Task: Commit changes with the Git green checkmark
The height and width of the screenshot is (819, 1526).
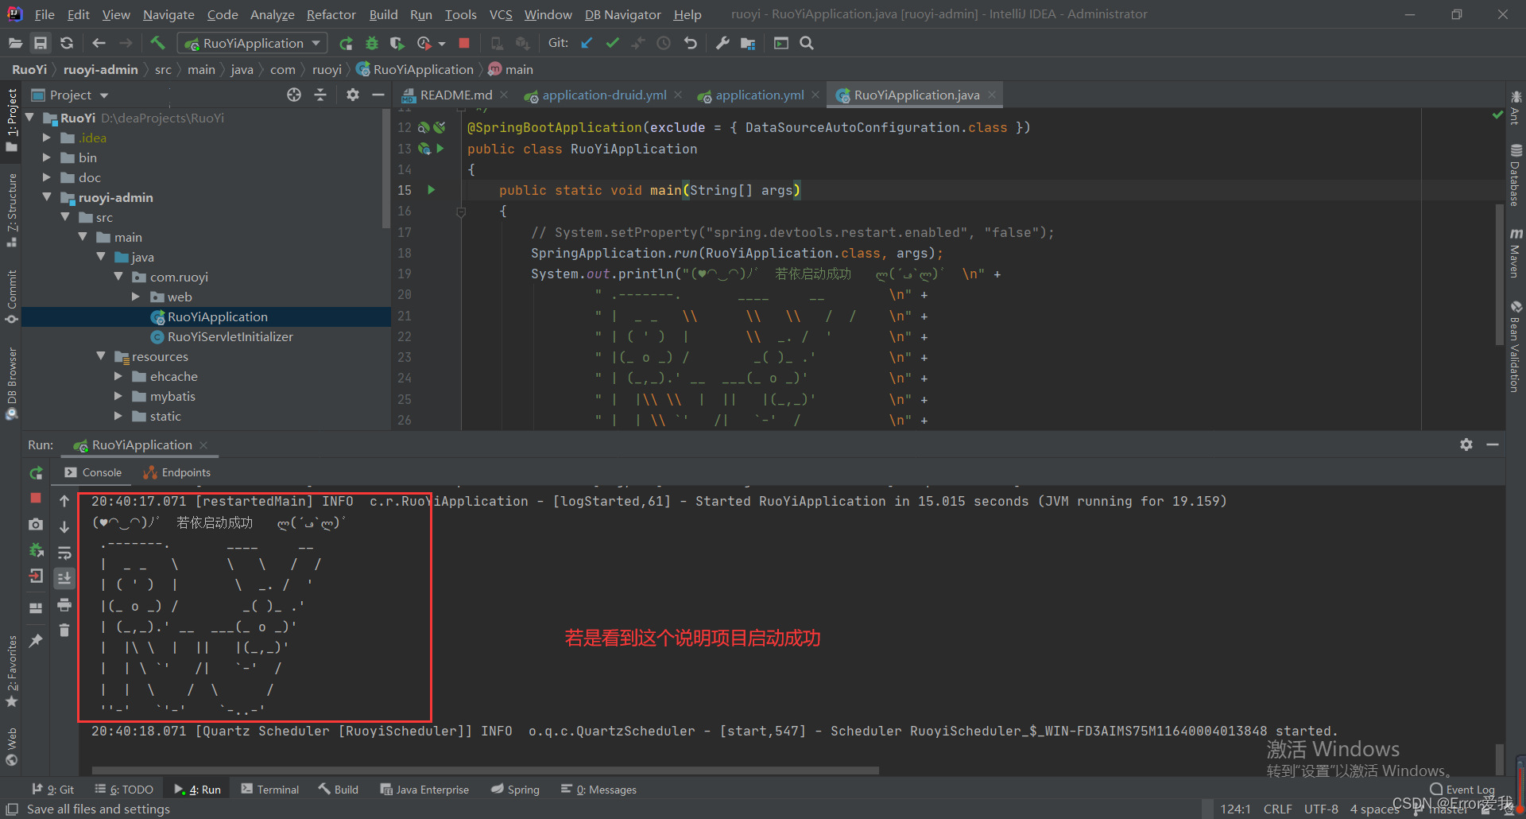Action: [612, 43]
